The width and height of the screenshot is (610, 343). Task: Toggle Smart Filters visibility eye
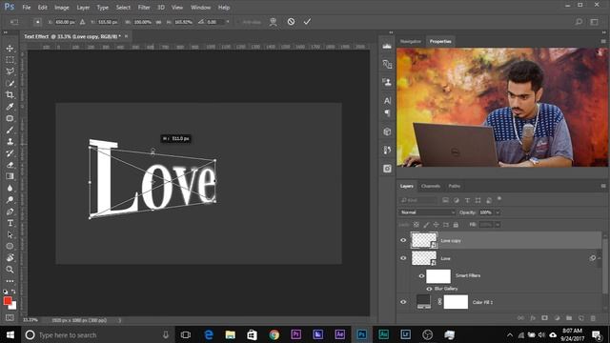click(x=421, y=275)
